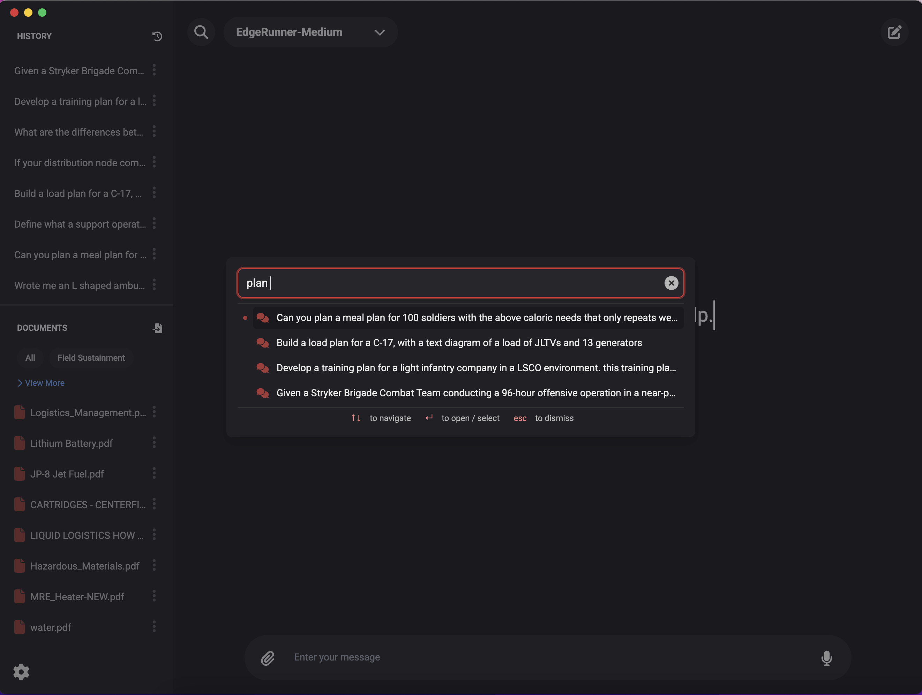The width and height of the screenshot is (922, 695).
Task: Click the paperclip attachment icon
Action: 268,658
